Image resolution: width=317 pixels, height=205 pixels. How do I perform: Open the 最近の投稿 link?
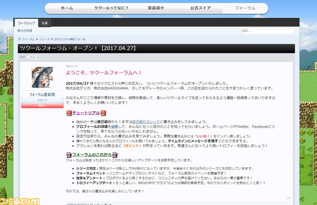click(25, 31)
